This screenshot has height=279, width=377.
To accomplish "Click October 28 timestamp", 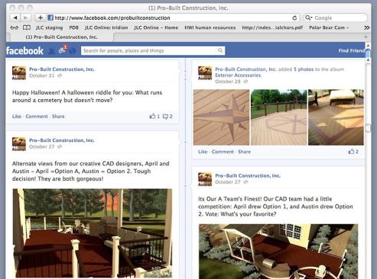I will tap(228, 82).
